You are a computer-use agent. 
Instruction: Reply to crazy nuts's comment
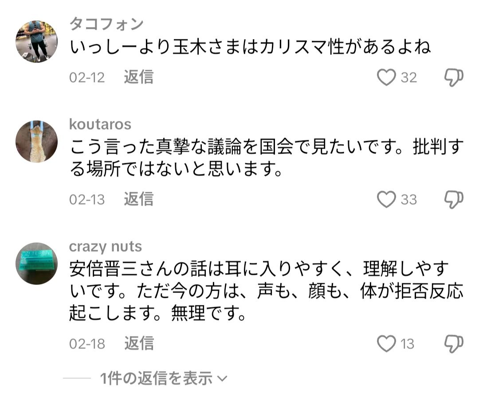point(138,343)
